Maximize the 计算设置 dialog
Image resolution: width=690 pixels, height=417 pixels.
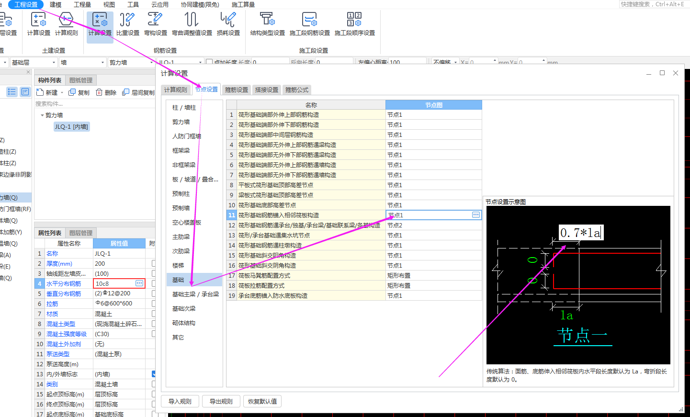(662, 73)
